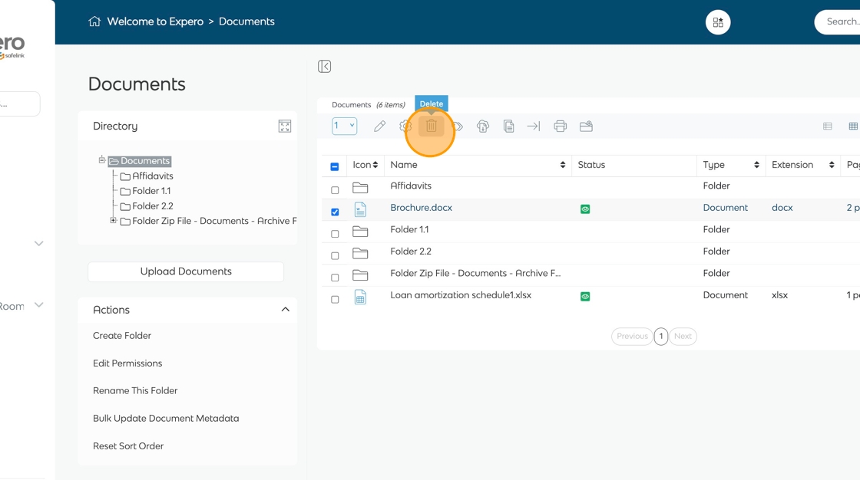Select Folder 1.1 in directory tree
This screenshot has height=480, width=860.
tap(151, 191)
